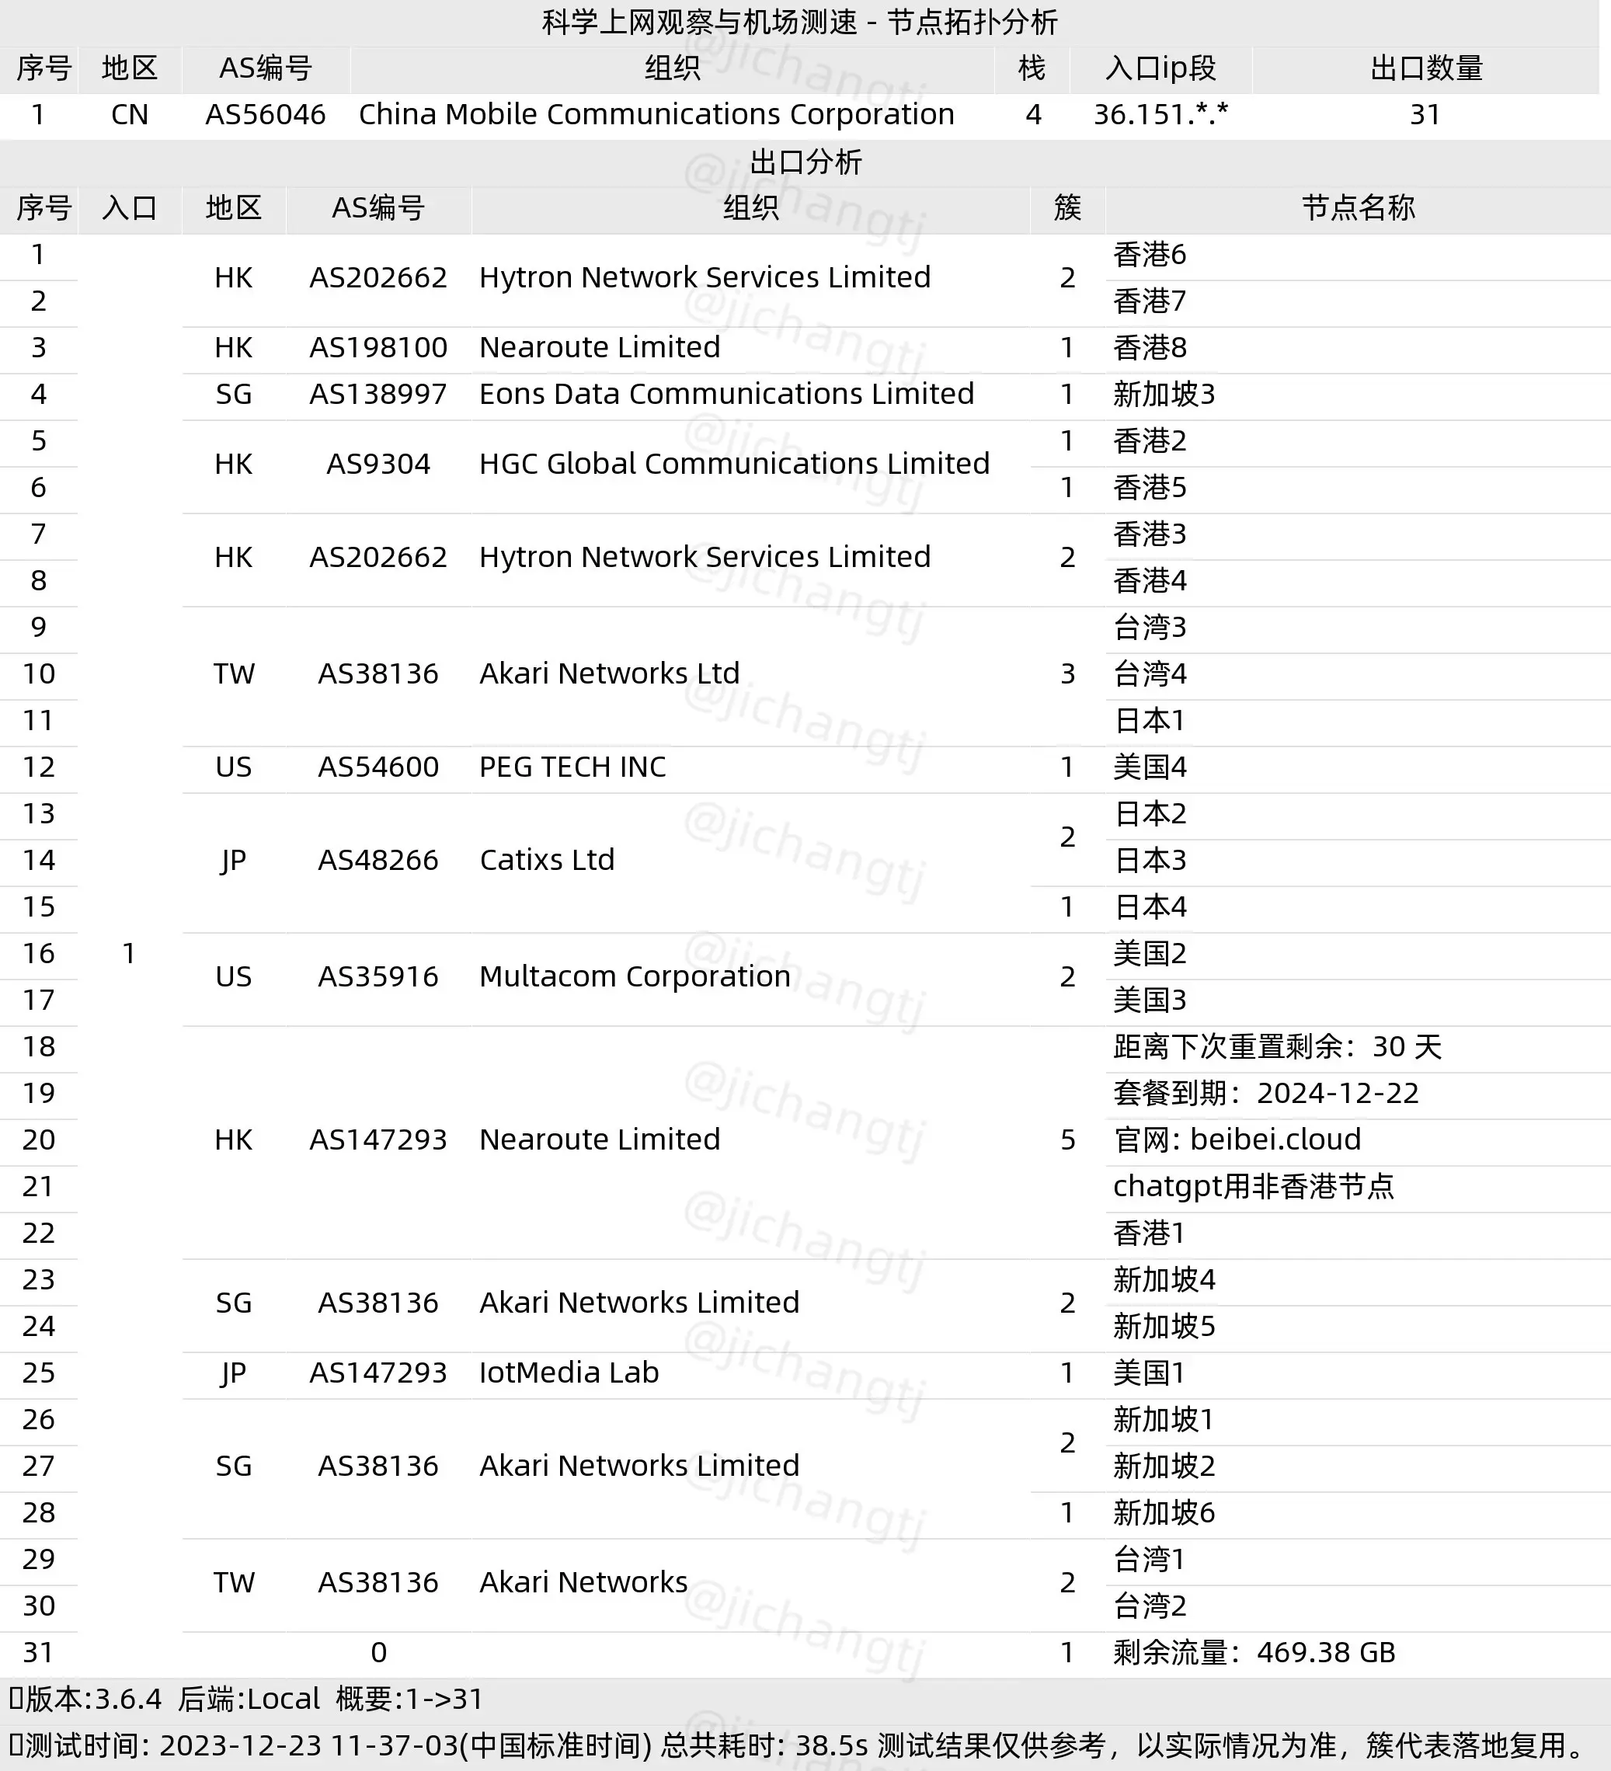Select node name 香港8

(1150, 348)
